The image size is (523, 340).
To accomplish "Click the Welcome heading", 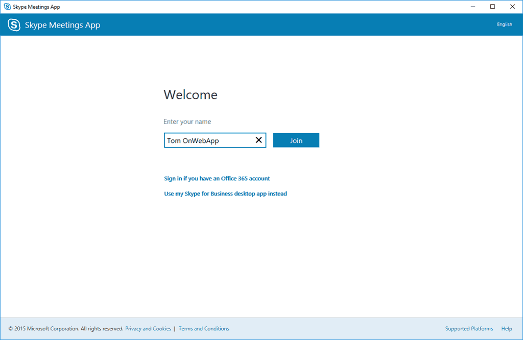I will point(190,95).
